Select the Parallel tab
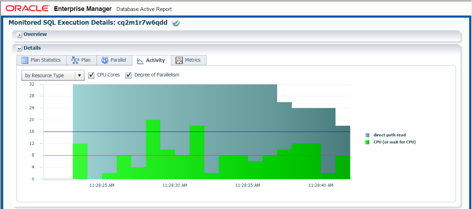 click(114, 60)
